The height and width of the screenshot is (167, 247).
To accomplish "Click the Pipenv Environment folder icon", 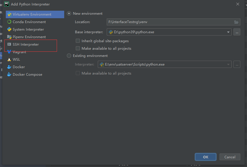I will [x=9, y=37].
